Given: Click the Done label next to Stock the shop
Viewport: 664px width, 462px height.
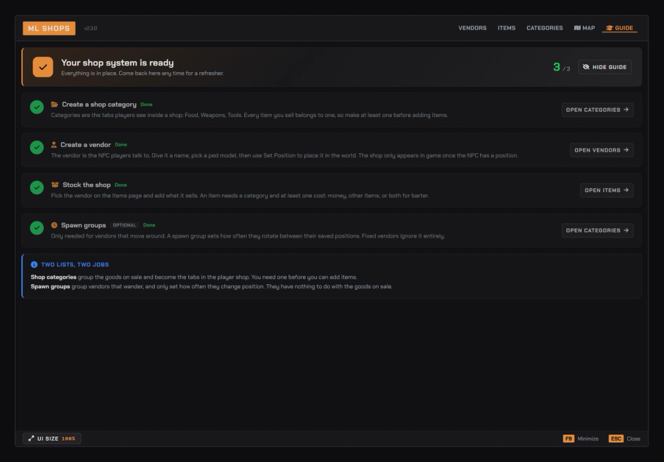Looking at the screenshot, I should [120, 185].
